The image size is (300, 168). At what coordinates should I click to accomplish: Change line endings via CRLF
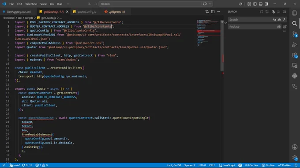tap(212, 165)
